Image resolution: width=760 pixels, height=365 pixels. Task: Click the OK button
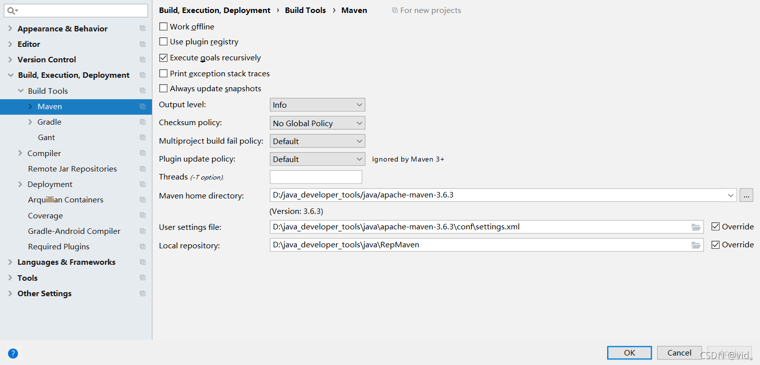pyautogui.click(x=630, y=353)
